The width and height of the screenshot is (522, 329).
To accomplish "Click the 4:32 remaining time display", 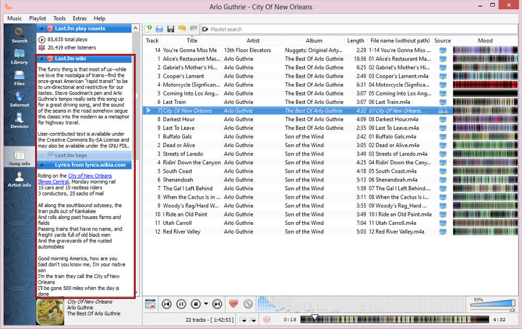I will [x=499, y=320].
